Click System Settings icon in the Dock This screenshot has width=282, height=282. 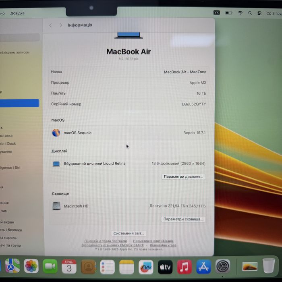click(x=222, y=266)
